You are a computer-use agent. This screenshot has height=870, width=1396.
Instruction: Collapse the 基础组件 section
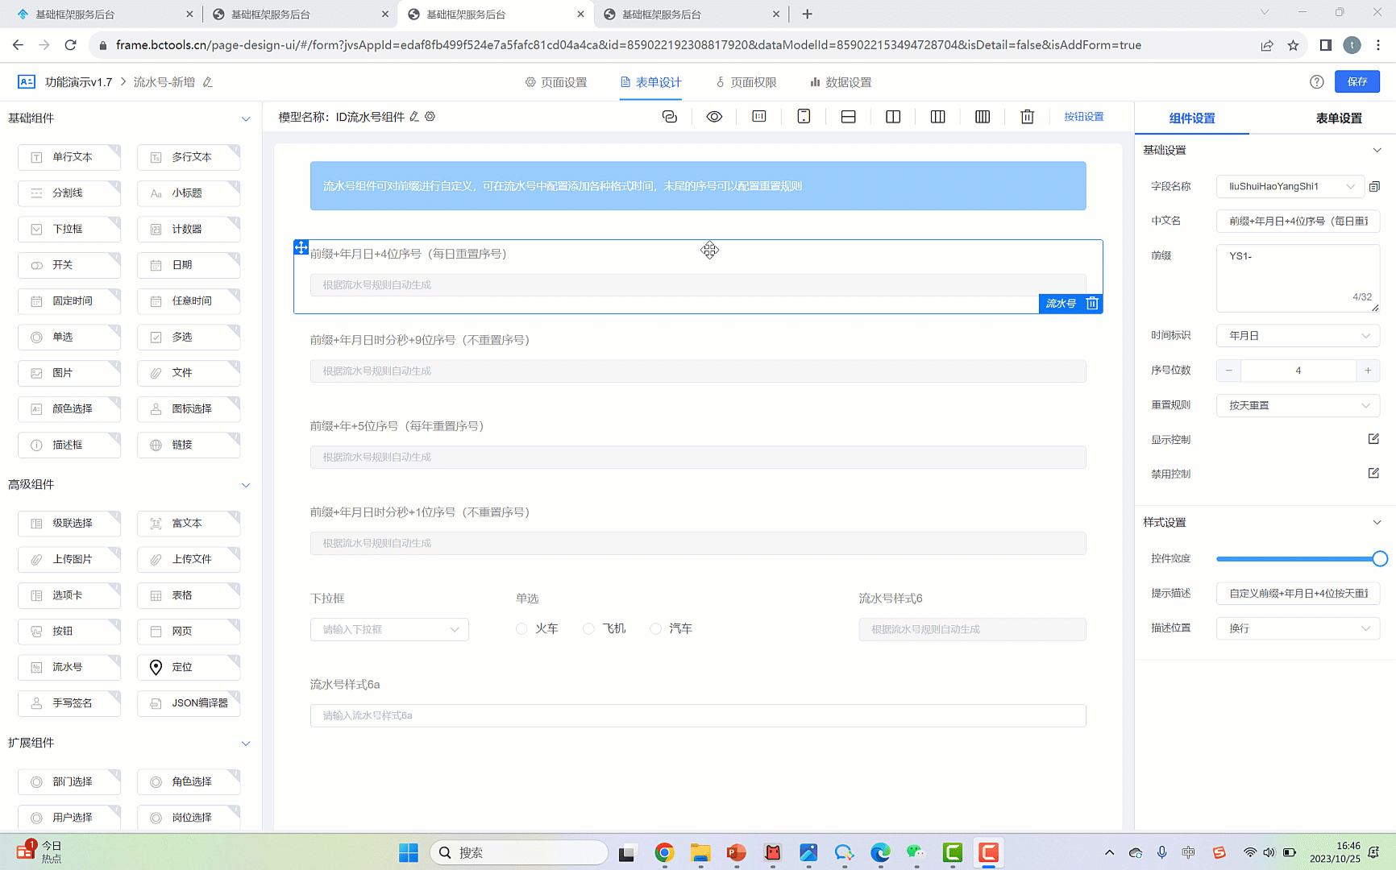[246, 118]
